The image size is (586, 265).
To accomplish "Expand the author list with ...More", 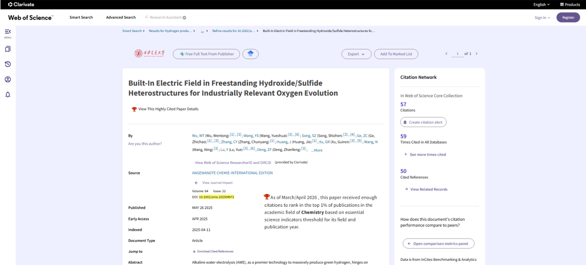I will click(x=317, y=150).
